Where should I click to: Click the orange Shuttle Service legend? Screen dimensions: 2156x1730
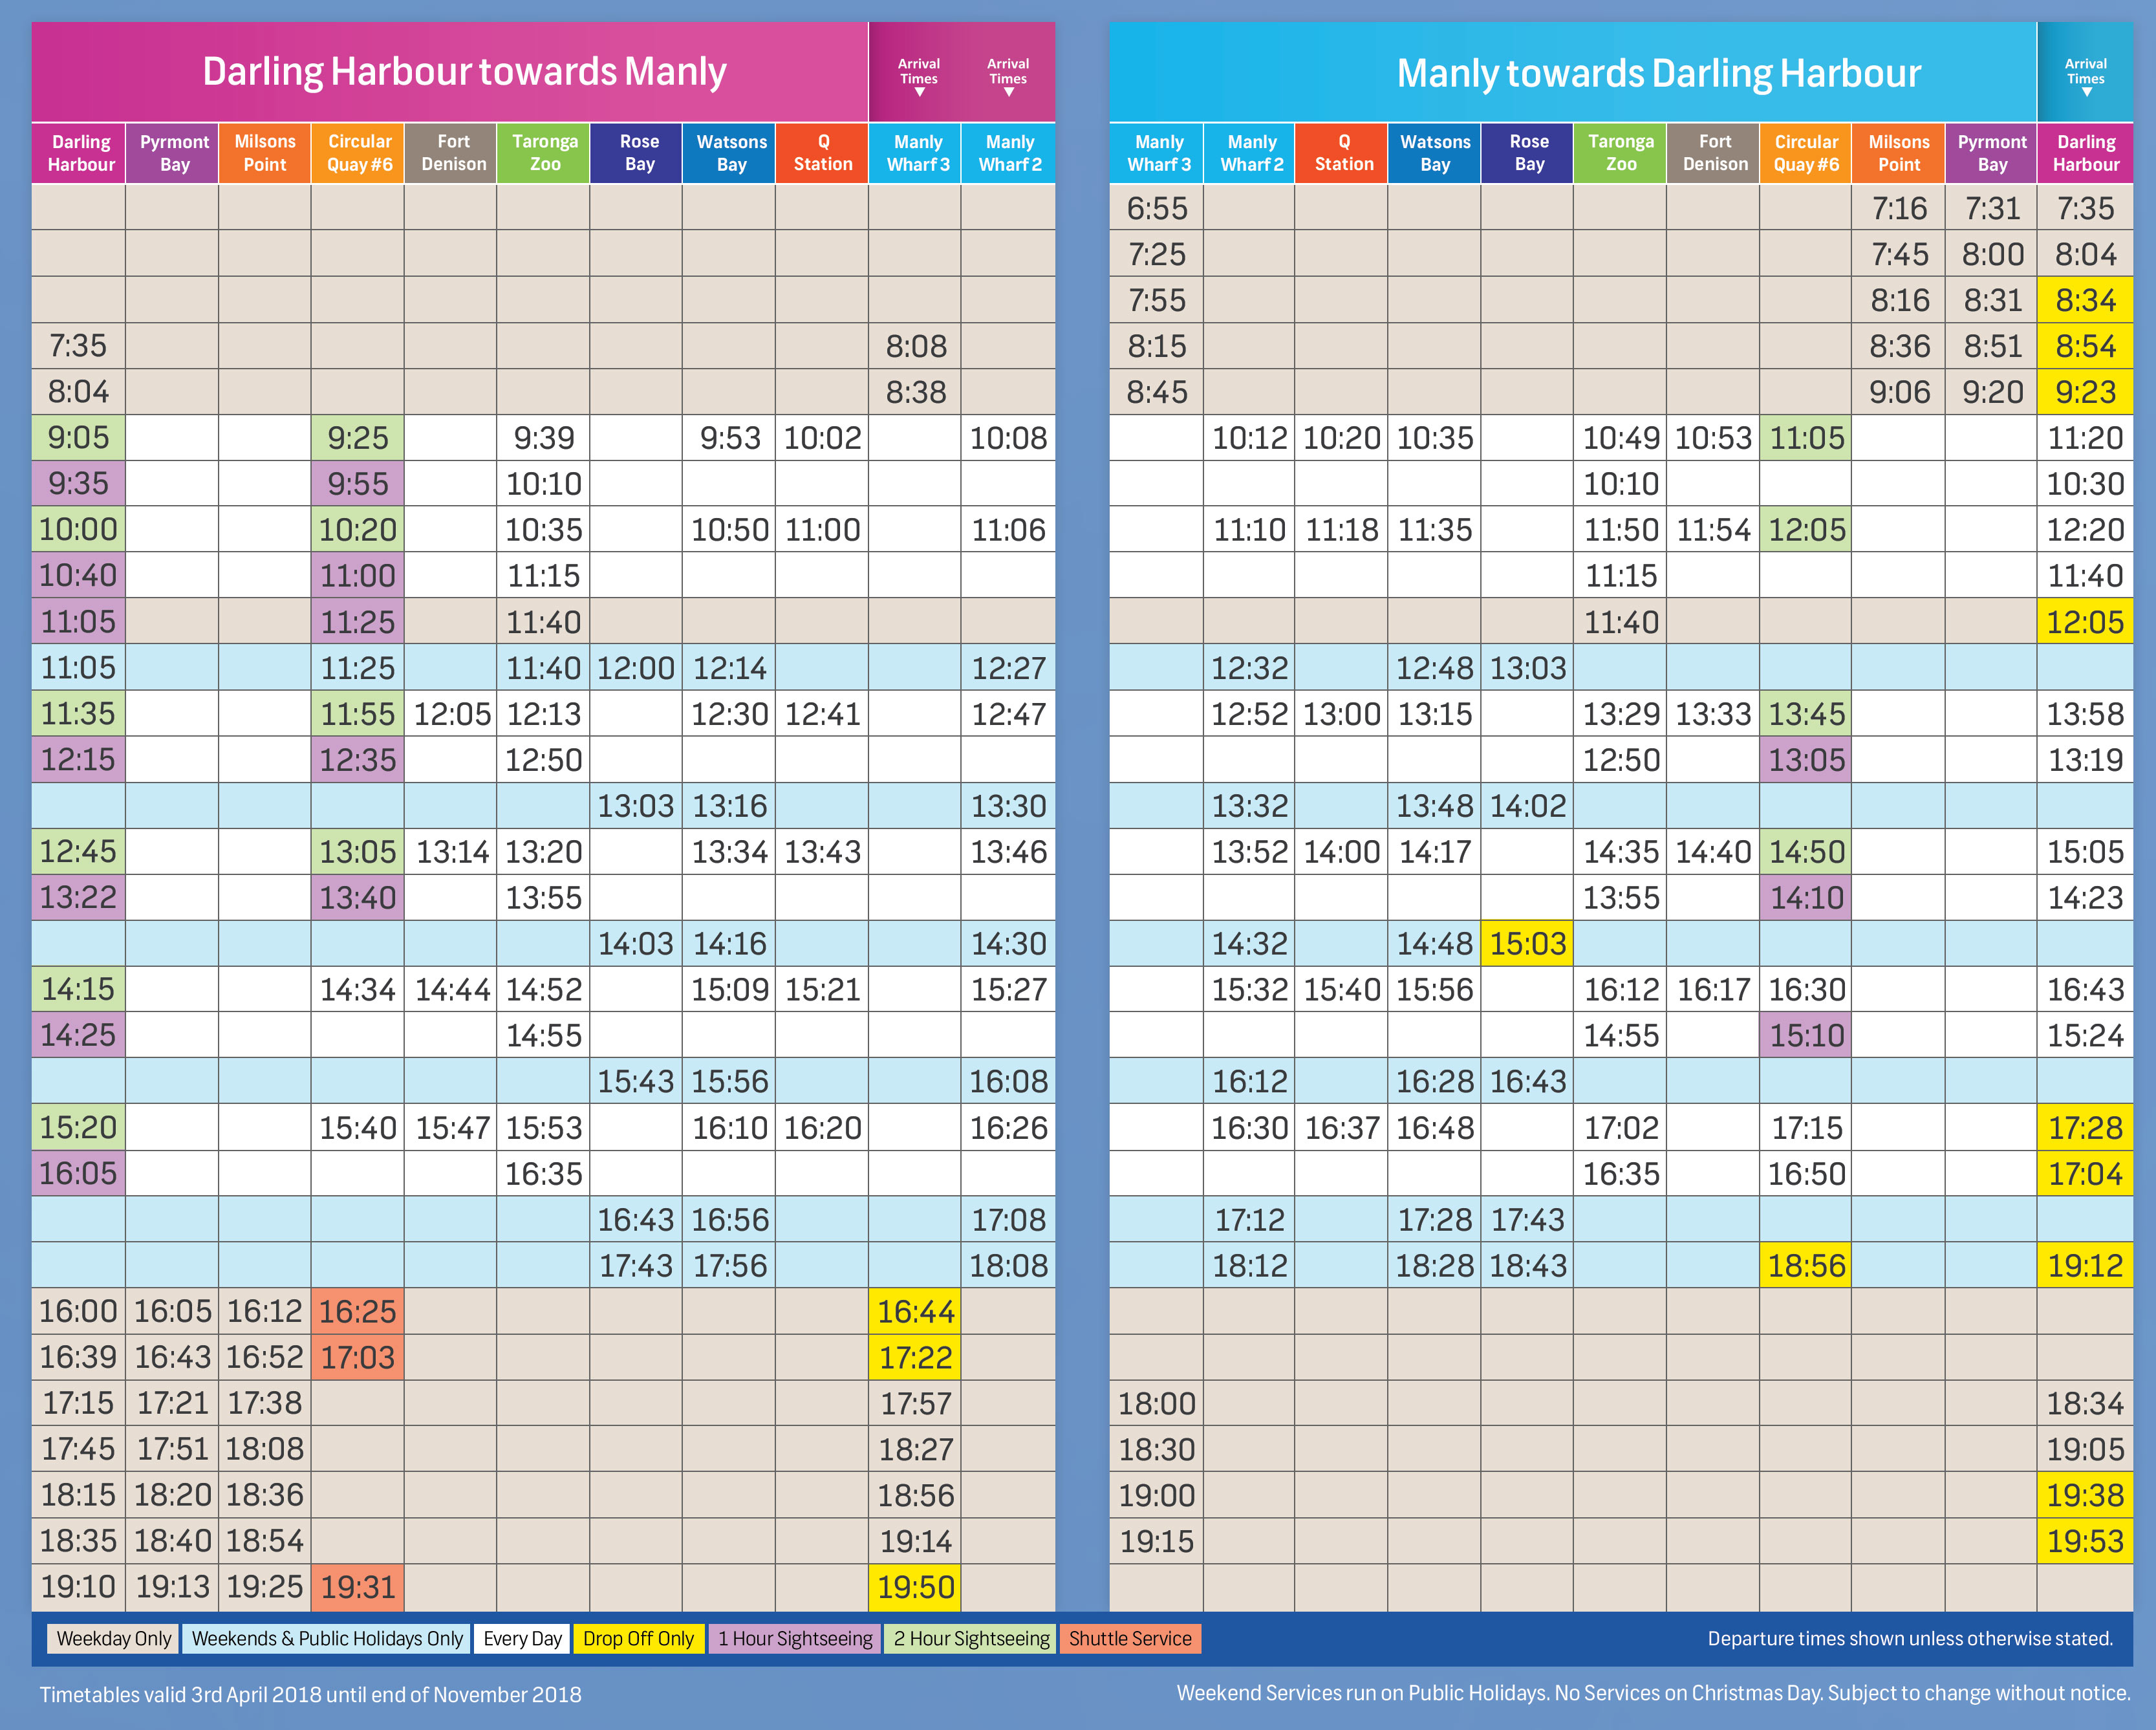(x=1130, y=1638)
